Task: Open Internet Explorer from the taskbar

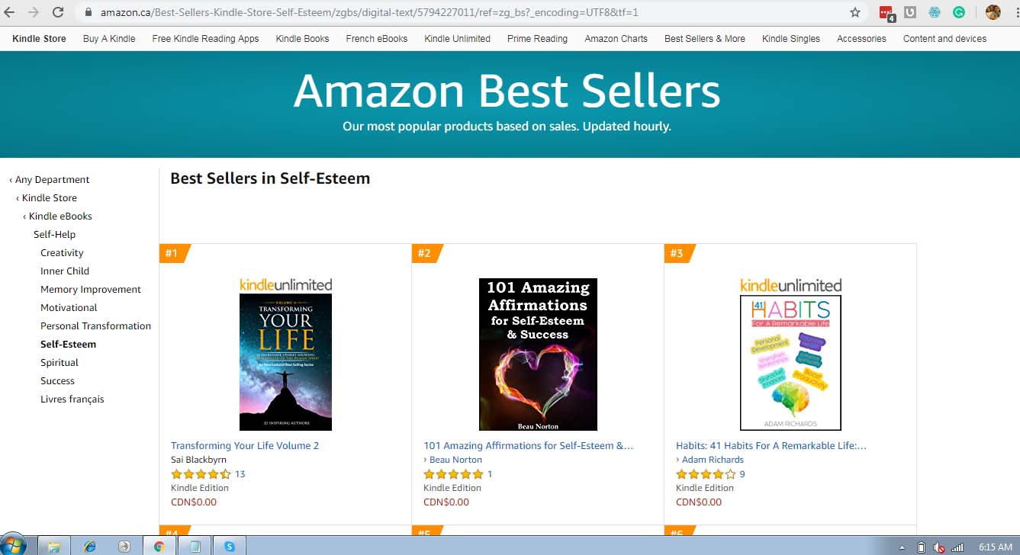Action: point(89,546)
